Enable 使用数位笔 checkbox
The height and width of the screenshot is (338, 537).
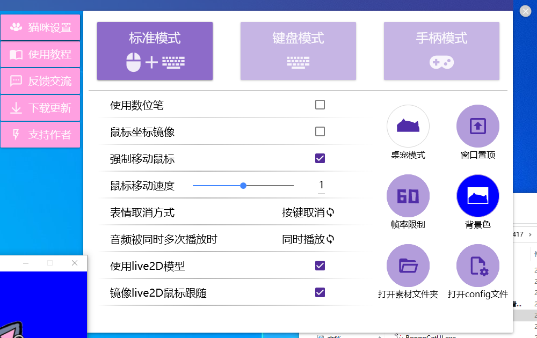click(x=320, y=105)
